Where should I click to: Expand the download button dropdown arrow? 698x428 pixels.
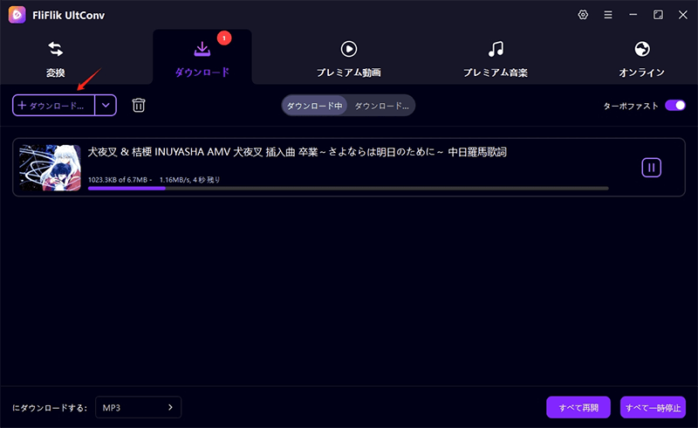106,105
